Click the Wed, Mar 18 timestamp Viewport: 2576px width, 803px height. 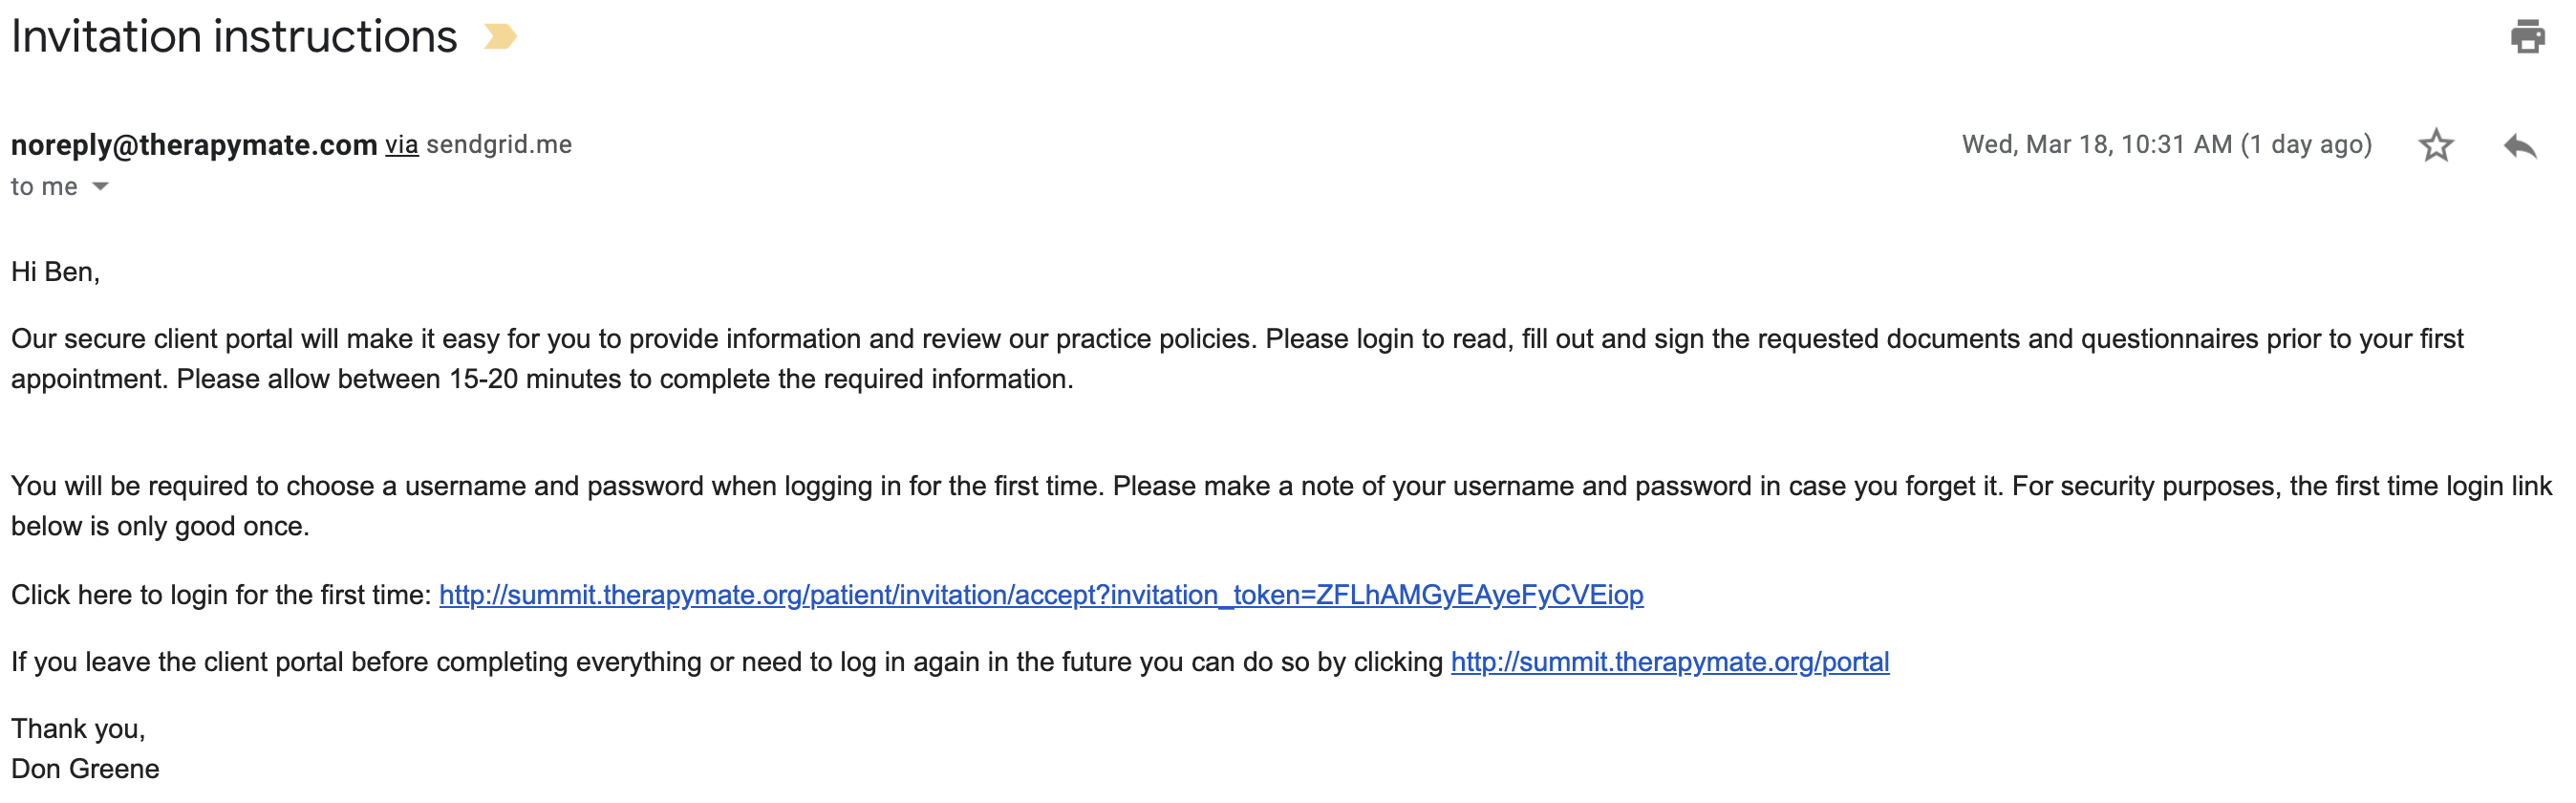[x=2167, y=145]
